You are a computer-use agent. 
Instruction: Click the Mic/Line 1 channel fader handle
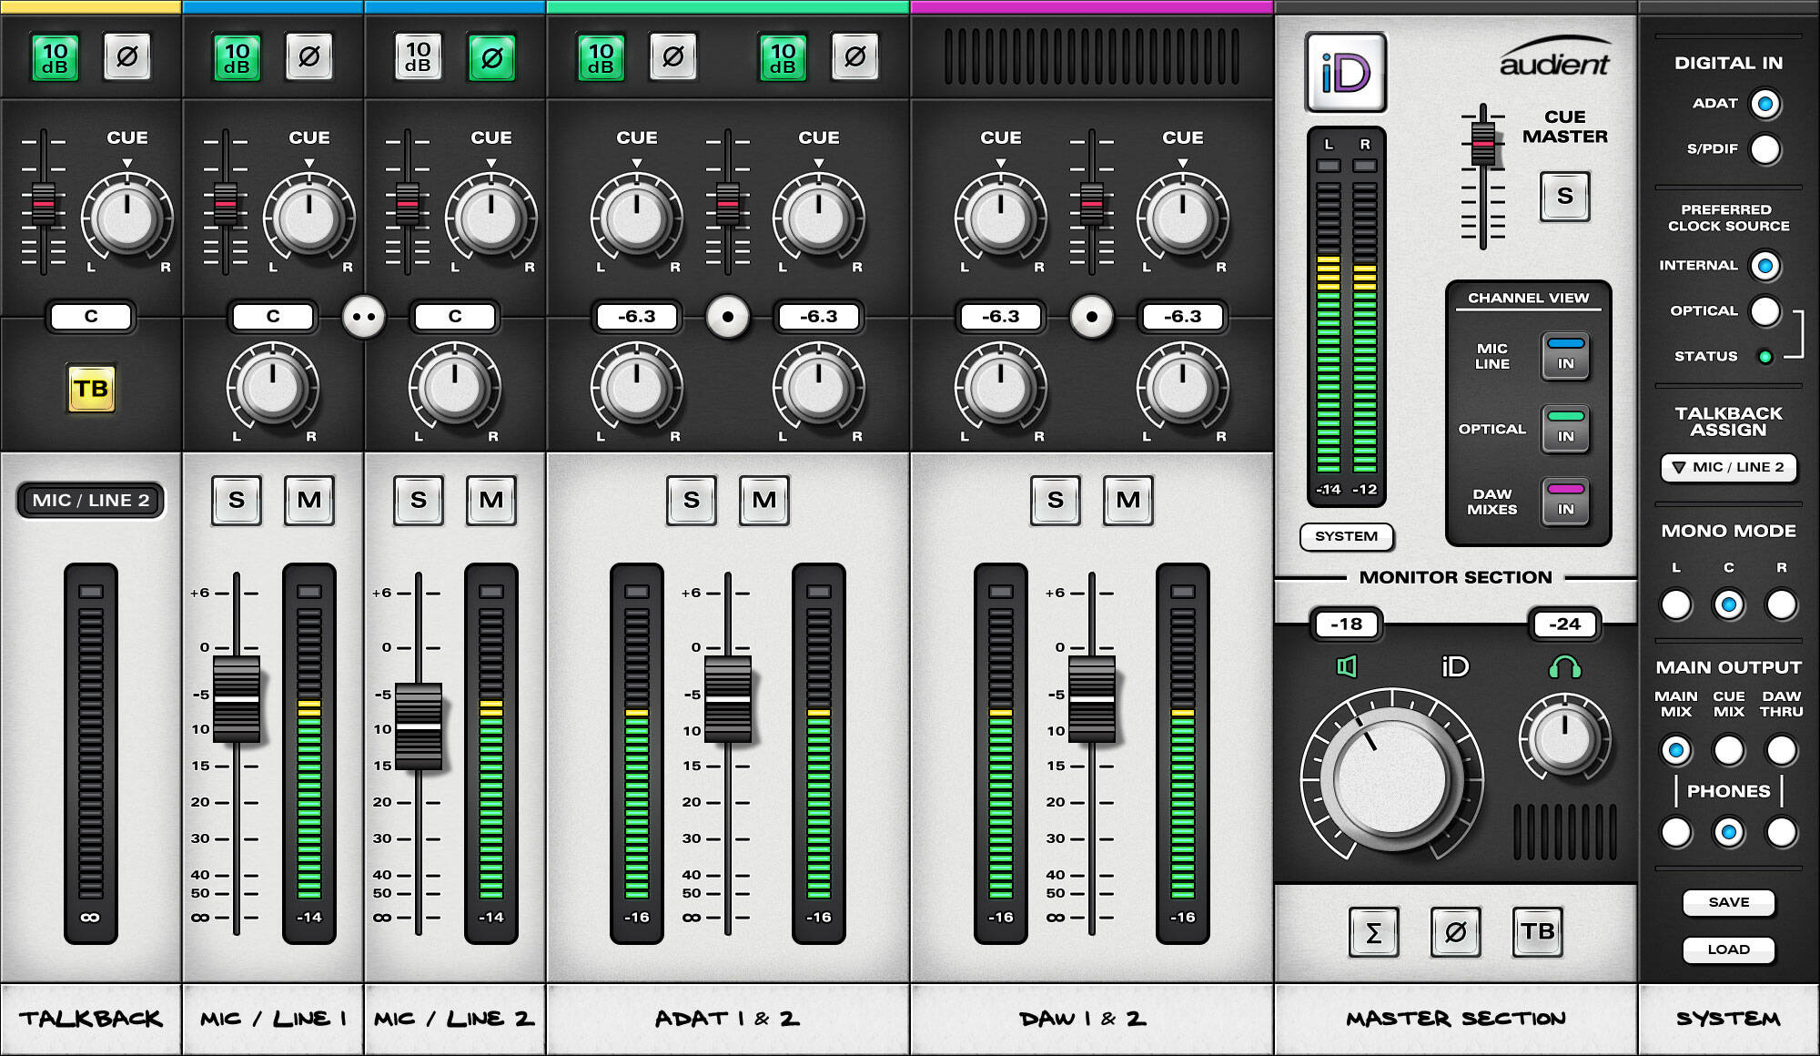pyautogui.click(x=237, y=699)
